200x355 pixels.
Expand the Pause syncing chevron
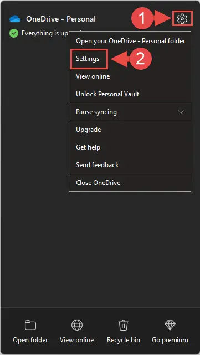pos(181,112)
